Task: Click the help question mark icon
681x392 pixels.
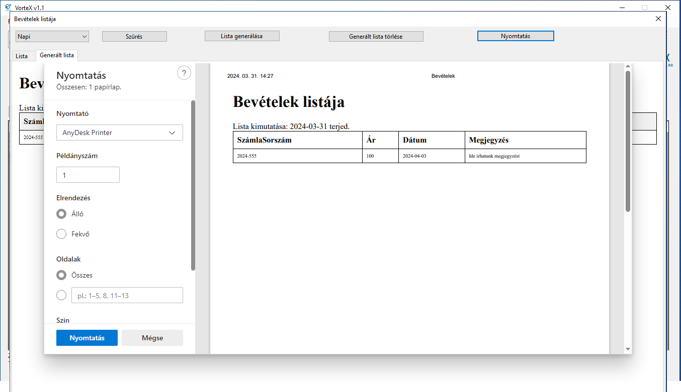Action: click(184, 73)
